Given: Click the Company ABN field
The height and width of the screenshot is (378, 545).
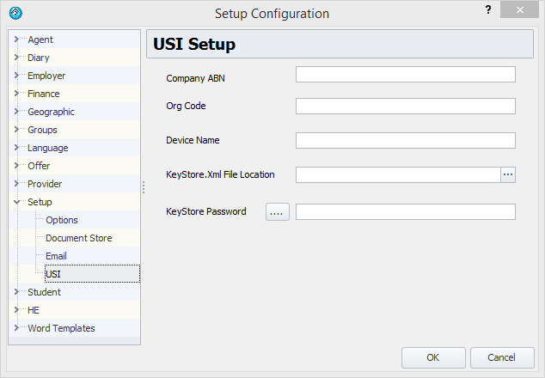Looking at the screenshot, I should click(405, 74).
